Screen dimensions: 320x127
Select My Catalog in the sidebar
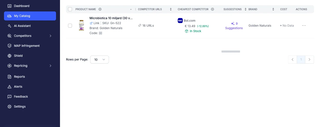(30, 16)
